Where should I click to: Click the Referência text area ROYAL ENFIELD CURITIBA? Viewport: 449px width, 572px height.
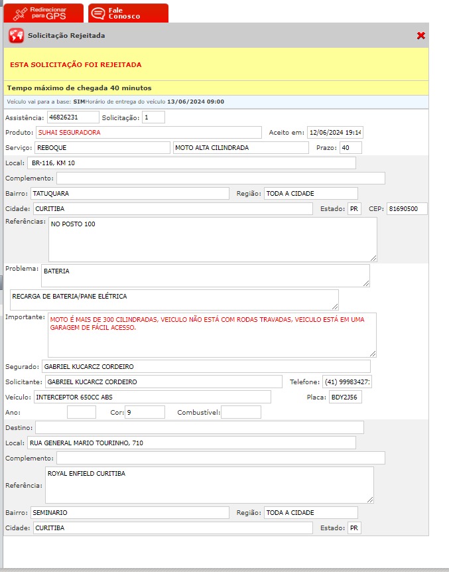coord(210,485)
